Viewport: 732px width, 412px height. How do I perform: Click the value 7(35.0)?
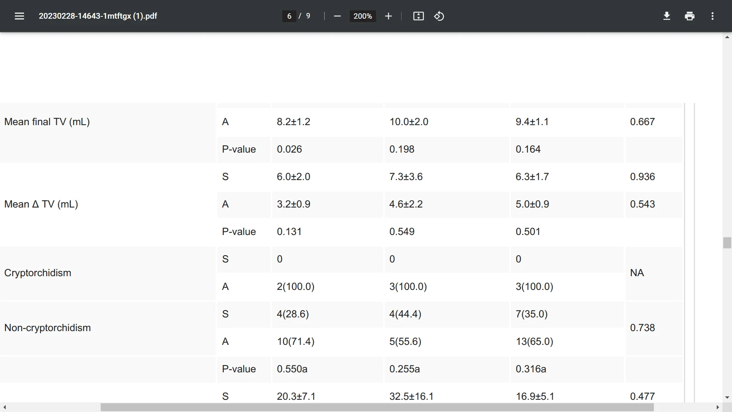[x=532, y=314]
